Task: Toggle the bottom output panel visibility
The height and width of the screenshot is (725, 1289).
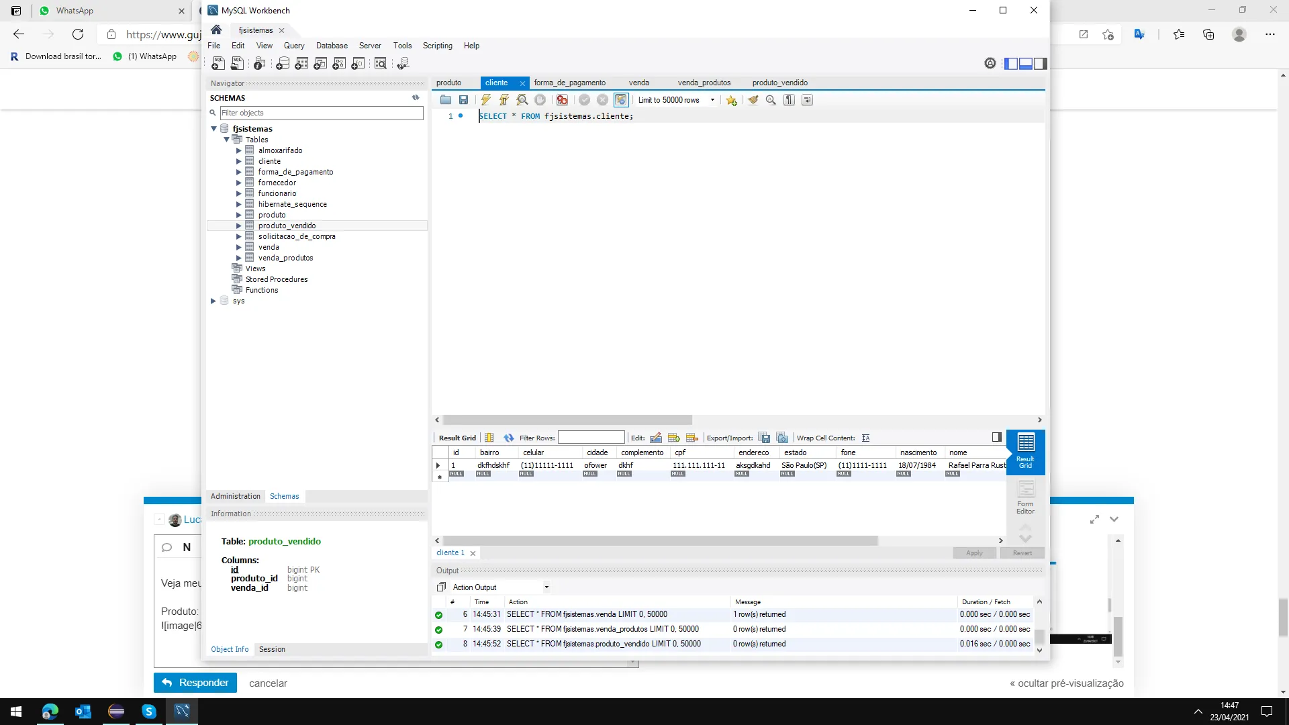Action: (x=1025, y=64)
